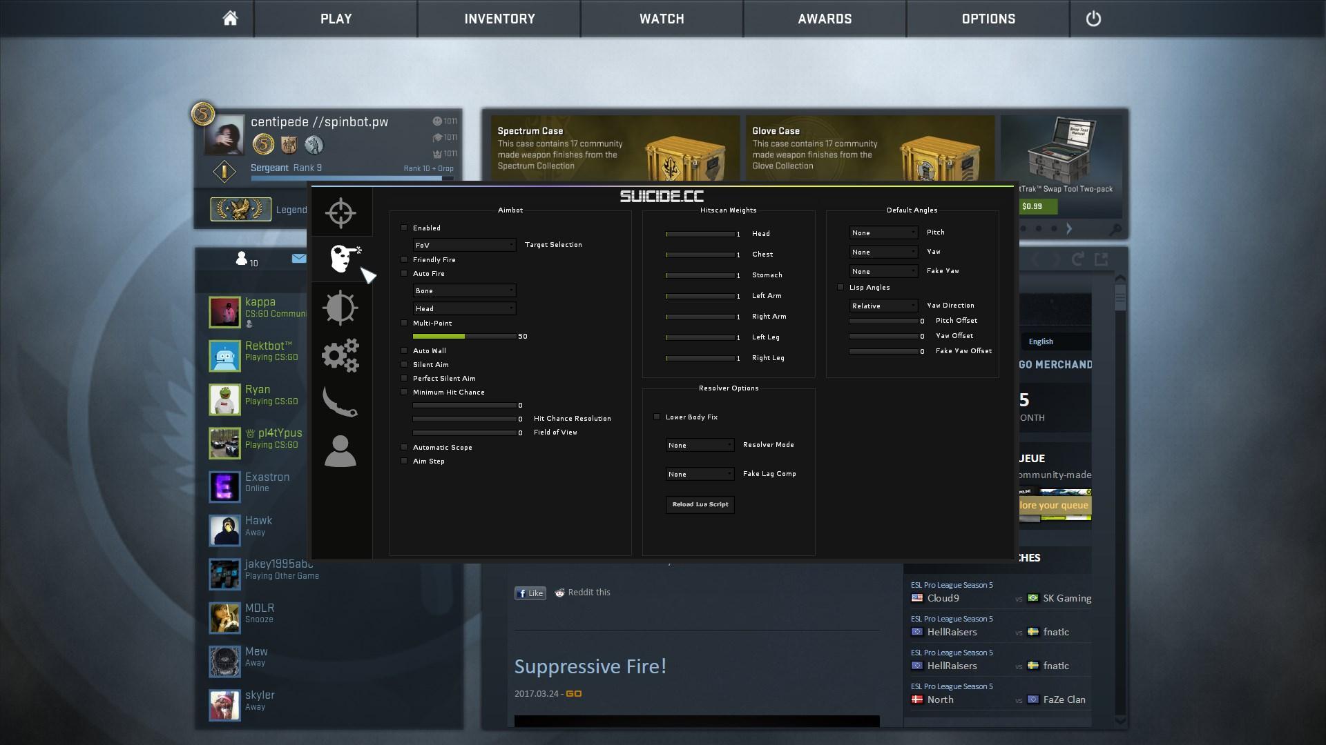Open the AWARDS menu
Screen dimensions: 1326x745
pyautogui.click(x=825, y=19)
